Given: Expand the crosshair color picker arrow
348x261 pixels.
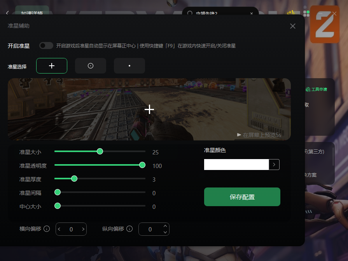Looking at the screenshot, I should 274,165.
